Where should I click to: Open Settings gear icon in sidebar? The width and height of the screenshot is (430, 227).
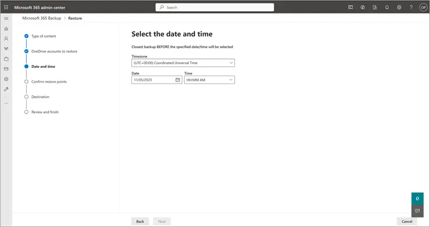click(6, 79)
